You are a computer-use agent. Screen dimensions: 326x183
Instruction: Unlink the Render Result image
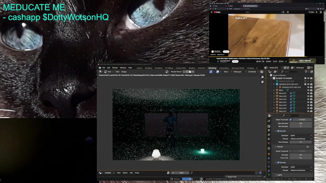coord(193,72)
